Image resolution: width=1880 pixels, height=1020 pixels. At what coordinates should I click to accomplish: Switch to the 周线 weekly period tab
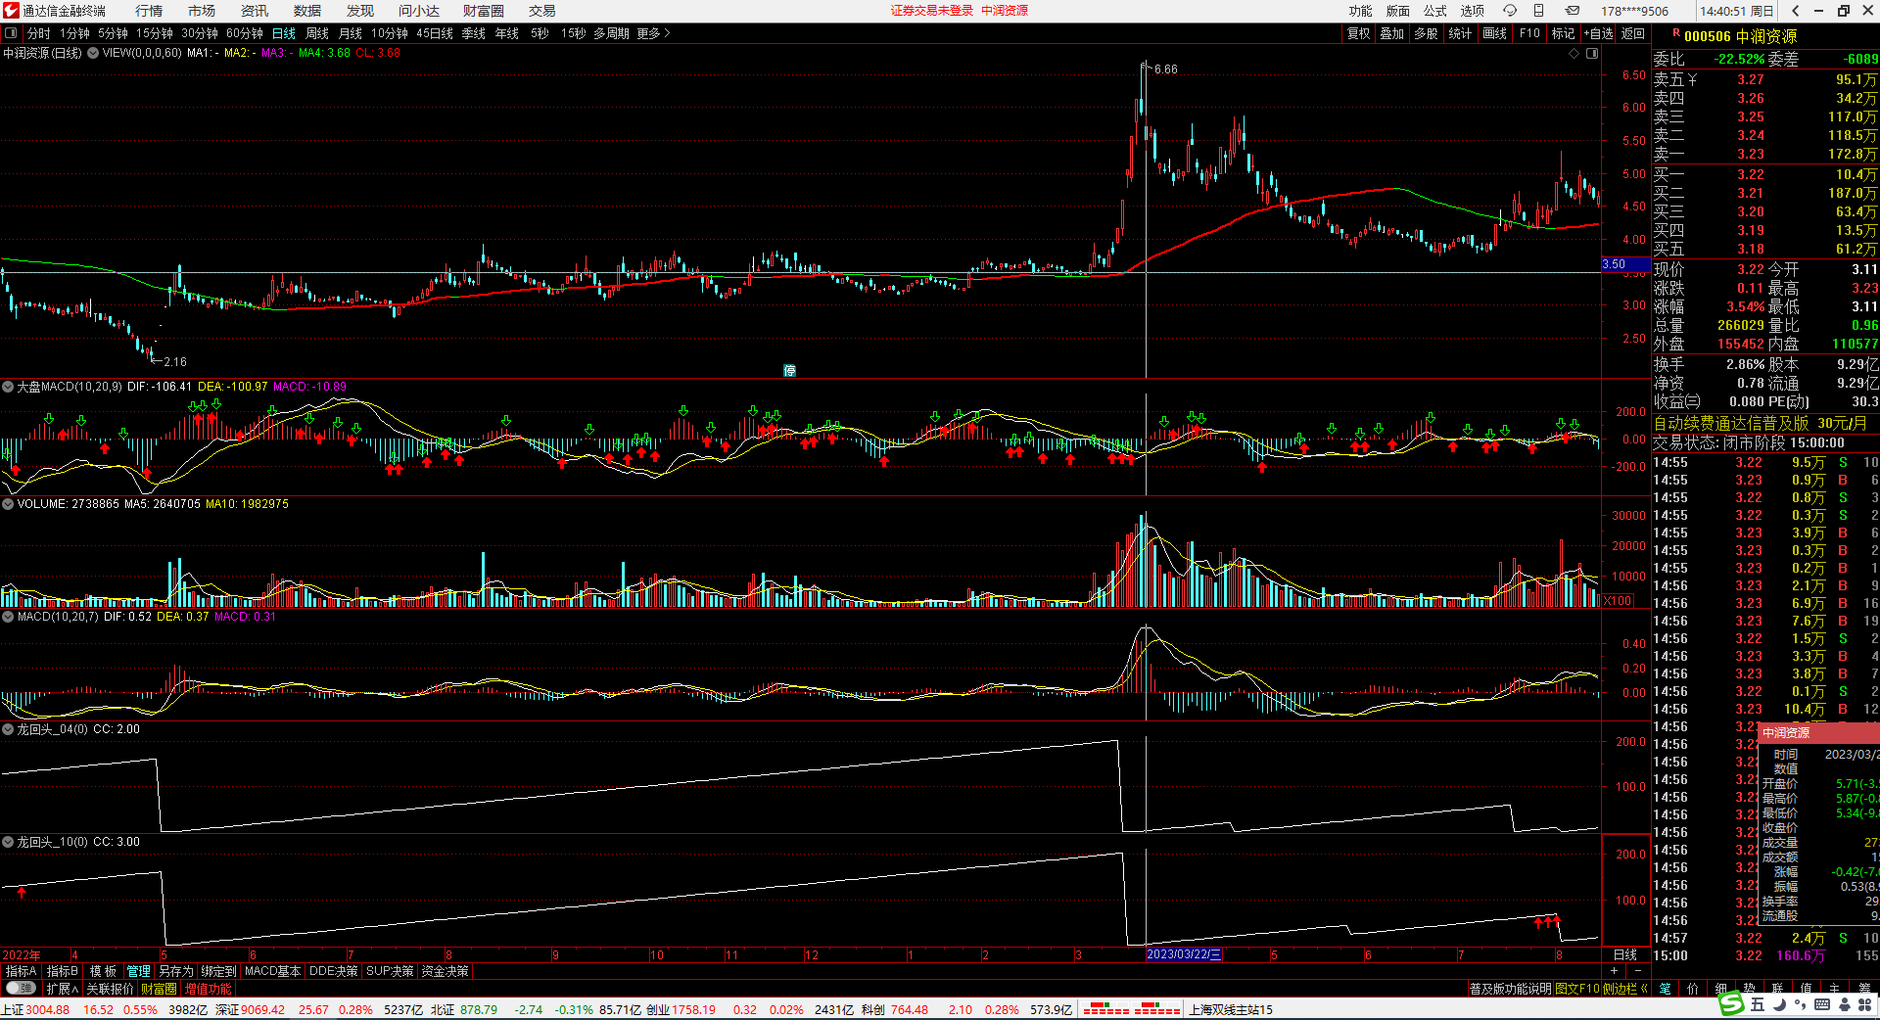[x=317, y=33]
